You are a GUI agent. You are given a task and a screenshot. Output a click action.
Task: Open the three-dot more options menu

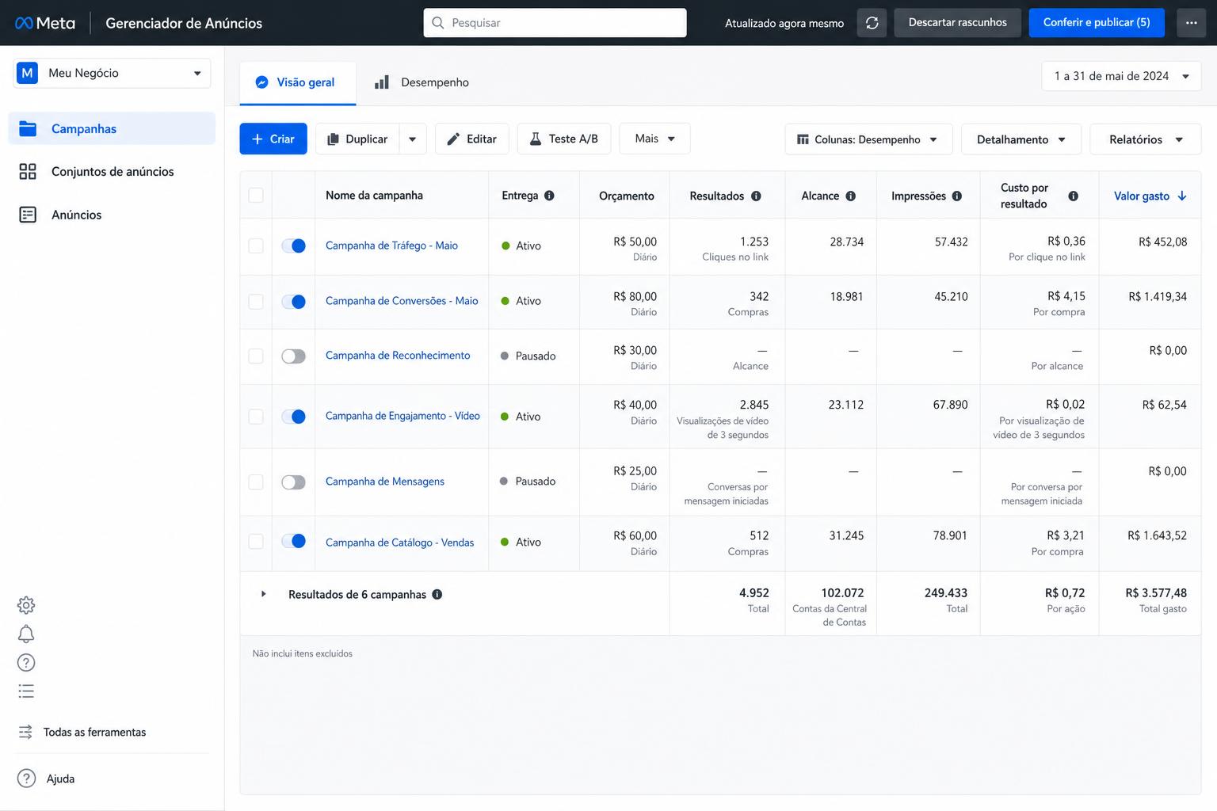point(1191,23)
